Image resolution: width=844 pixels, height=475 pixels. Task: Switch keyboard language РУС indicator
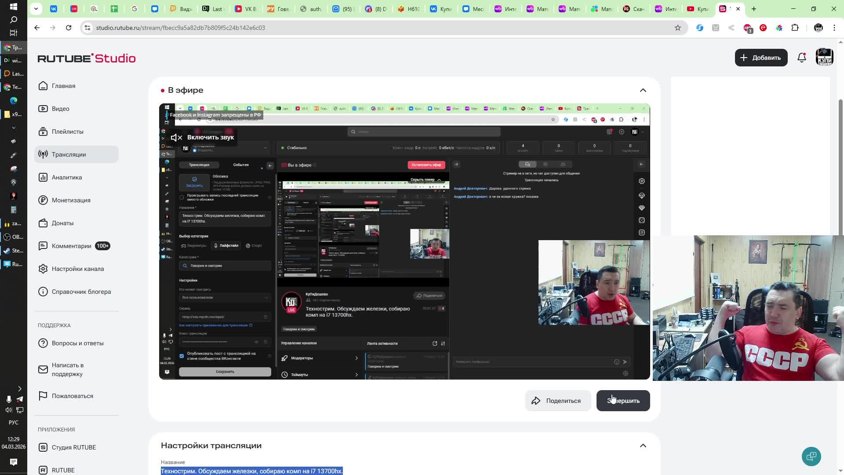[x=13, y=422]
